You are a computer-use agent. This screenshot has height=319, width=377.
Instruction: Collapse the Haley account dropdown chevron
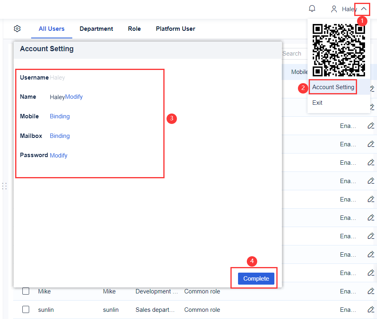click(362, 8)
